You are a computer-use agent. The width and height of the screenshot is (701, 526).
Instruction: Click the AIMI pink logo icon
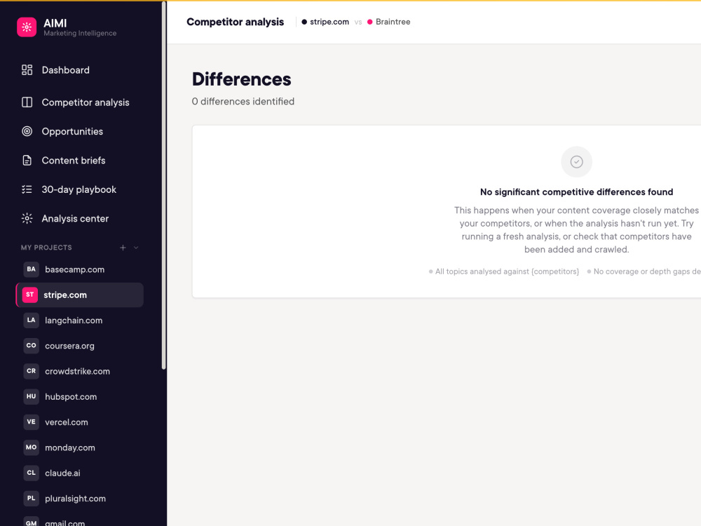pyautogui.click(x=27, y=27)
